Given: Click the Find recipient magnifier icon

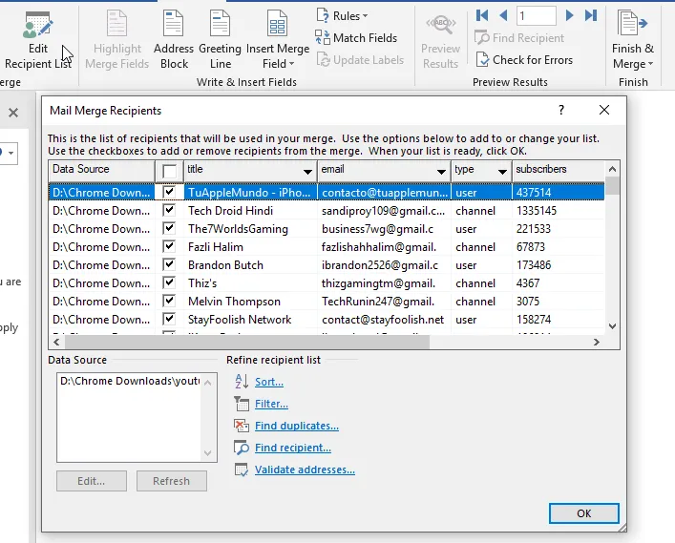Looking at the screenshot, I should (x=242, y=448).
